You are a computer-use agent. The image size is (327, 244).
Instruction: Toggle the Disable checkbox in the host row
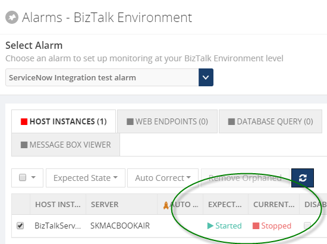coord(307,226)
